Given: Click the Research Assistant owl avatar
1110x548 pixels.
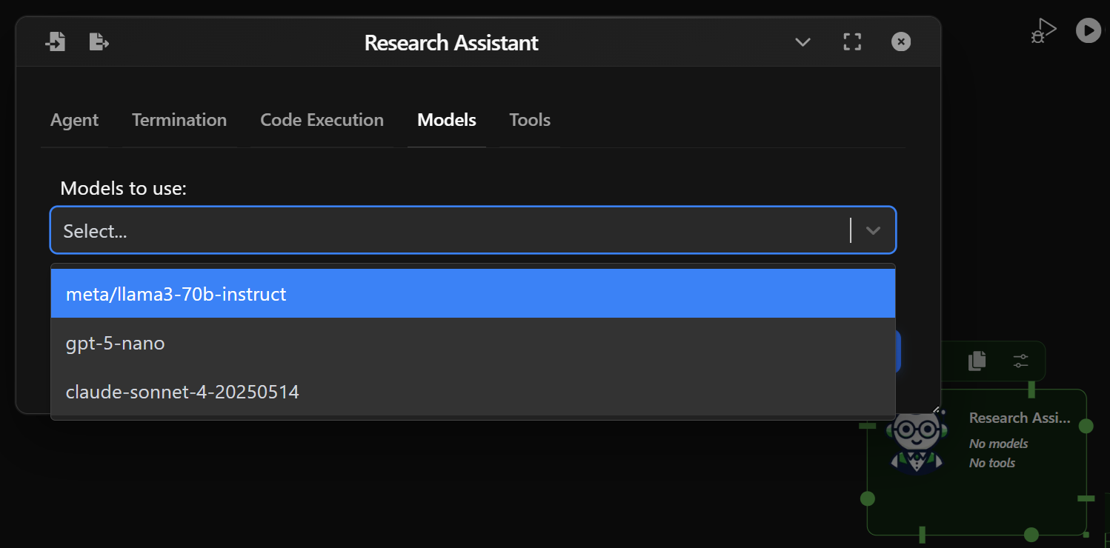Looking at the screenshot, I should [916, 441].
